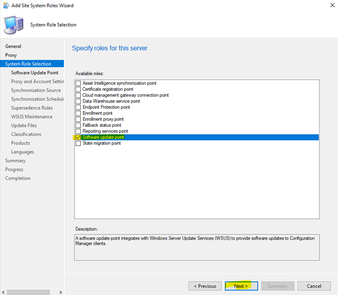Select Products step in sidebar
This screenshot has height=295, width=338.
point(20,143)
